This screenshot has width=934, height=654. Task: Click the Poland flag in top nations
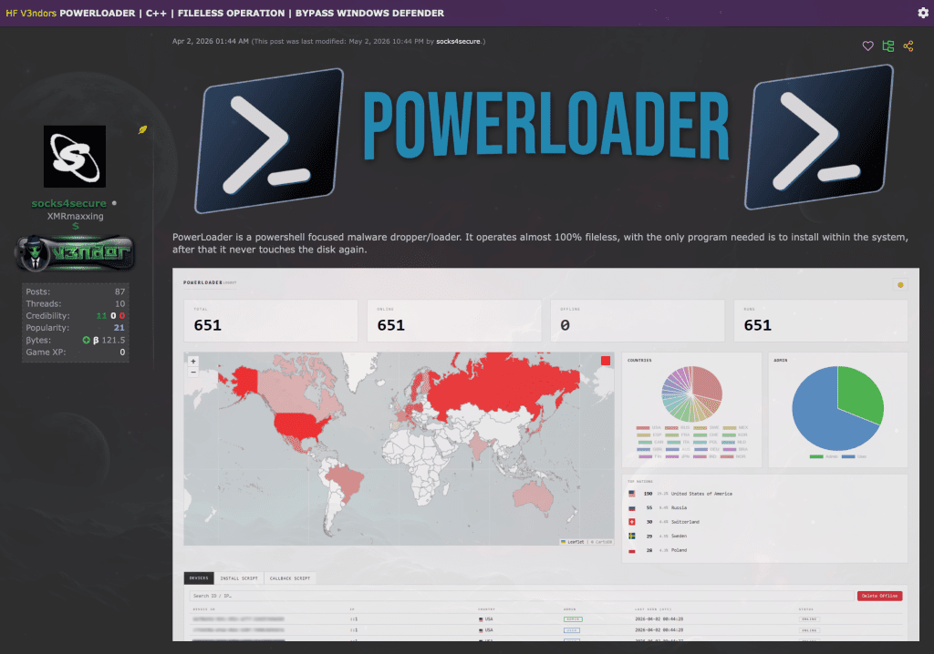(x=632, y=550)
